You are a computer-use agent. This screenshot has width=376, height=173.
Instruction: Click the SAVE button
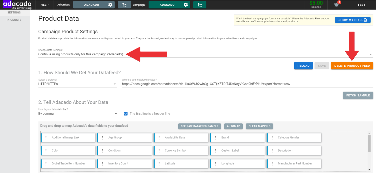pos(322,66)
